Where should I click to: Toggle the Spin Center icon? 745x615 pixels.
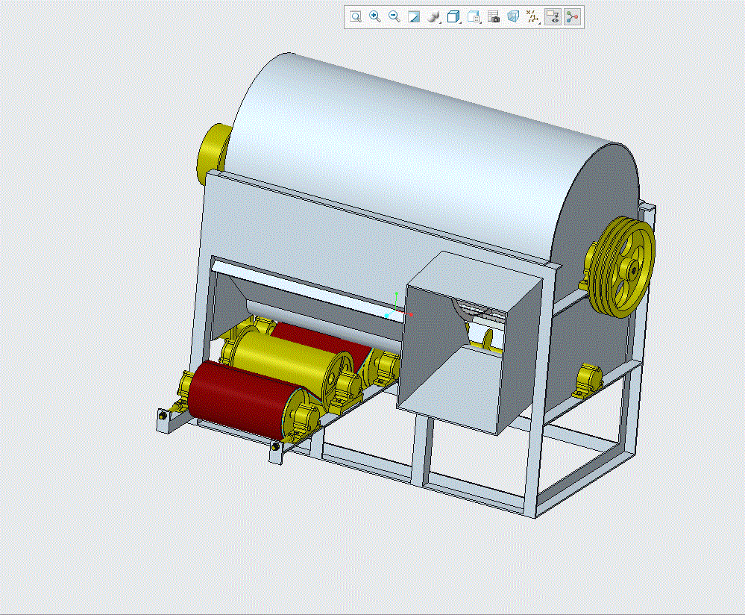pos(573,17)
